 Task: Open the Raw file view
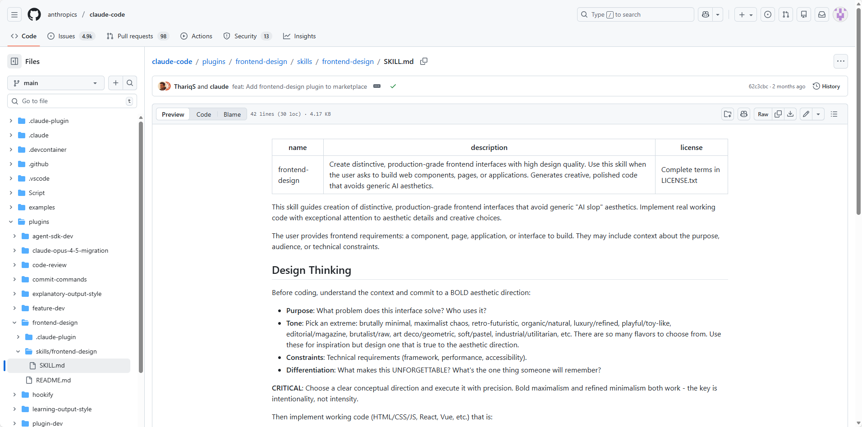pyautogui.click(x=763, y=114)
